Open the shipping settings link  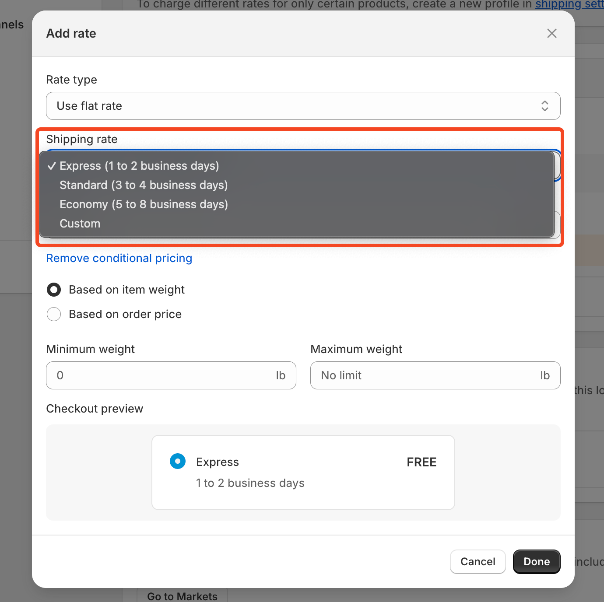click(x=569, y=4)
